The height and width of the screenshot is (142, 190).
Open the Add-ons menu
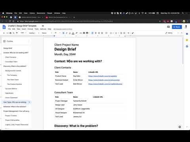[x=43, y=29]
